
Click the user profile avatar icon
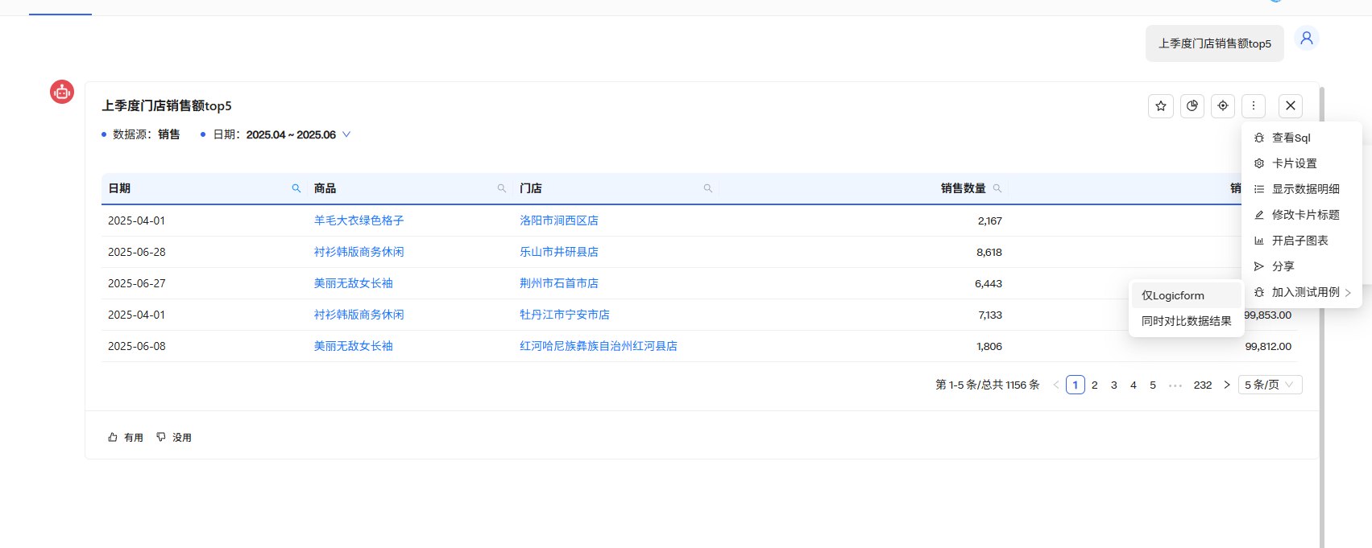pos(1307,38)
